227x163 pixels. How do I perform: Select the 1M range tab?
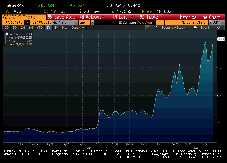[x=23, y=28]
